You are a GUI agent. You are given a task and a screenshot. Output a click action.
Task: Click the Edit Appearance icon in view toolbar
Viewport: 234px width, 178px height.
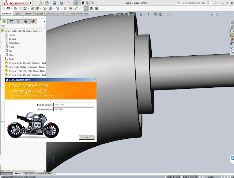tap(156, 15)
